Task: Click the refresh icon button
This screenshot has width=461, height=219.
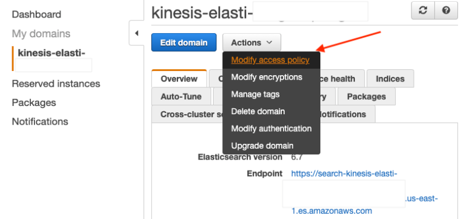Action: point(423,10)
